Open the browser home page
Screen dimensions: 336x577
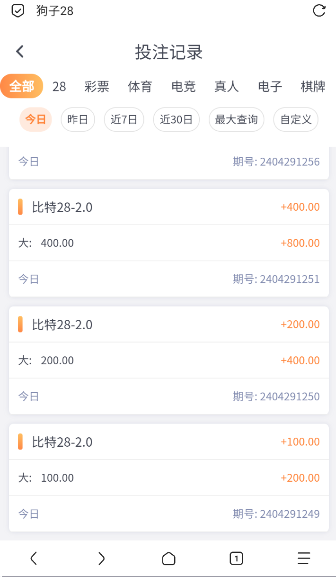(x=168, y=559)
